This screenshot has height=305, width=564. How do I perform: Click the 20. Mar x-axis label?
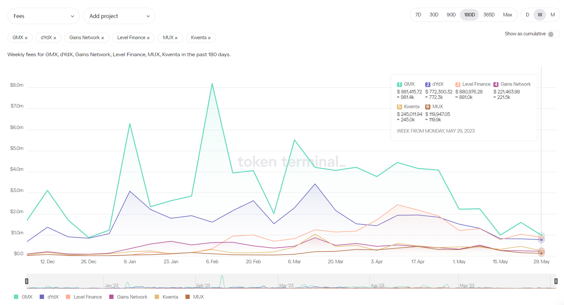click(x=335, y=262)
